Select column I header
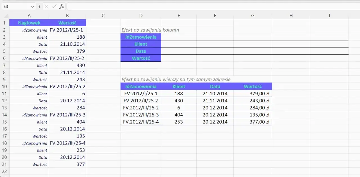360x177 pixels. (x=329, y=15)
